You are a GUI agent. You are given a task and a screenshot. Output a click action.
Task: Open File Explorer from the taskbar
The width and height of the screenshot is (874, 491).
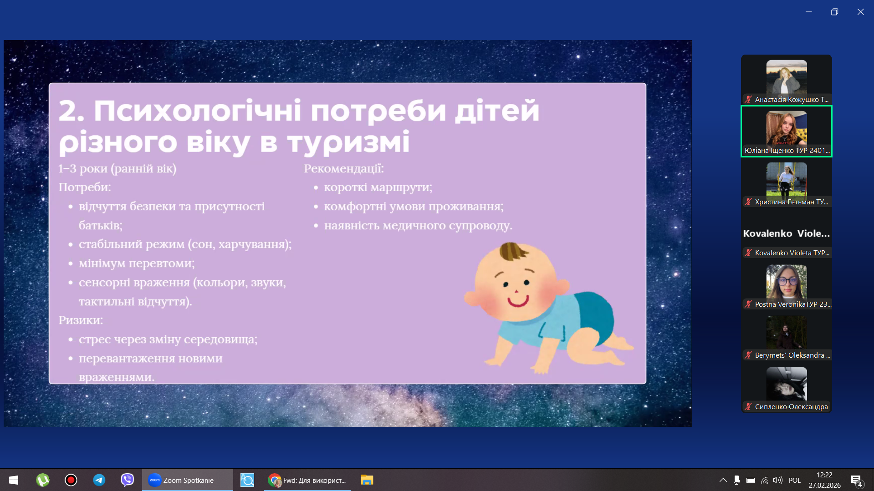pyautogui.click(x=367, y=480)
